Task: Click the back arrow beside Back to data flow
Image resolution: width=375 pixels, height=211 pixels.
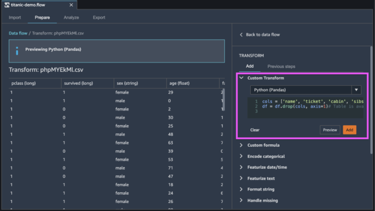Action: pos(241,35)
